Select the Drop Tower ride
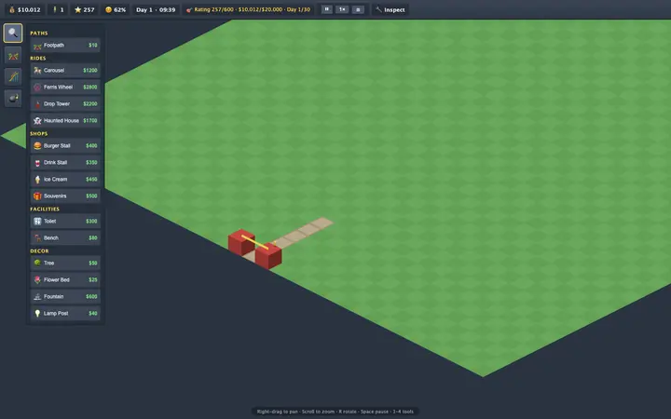 coord(65,103)
